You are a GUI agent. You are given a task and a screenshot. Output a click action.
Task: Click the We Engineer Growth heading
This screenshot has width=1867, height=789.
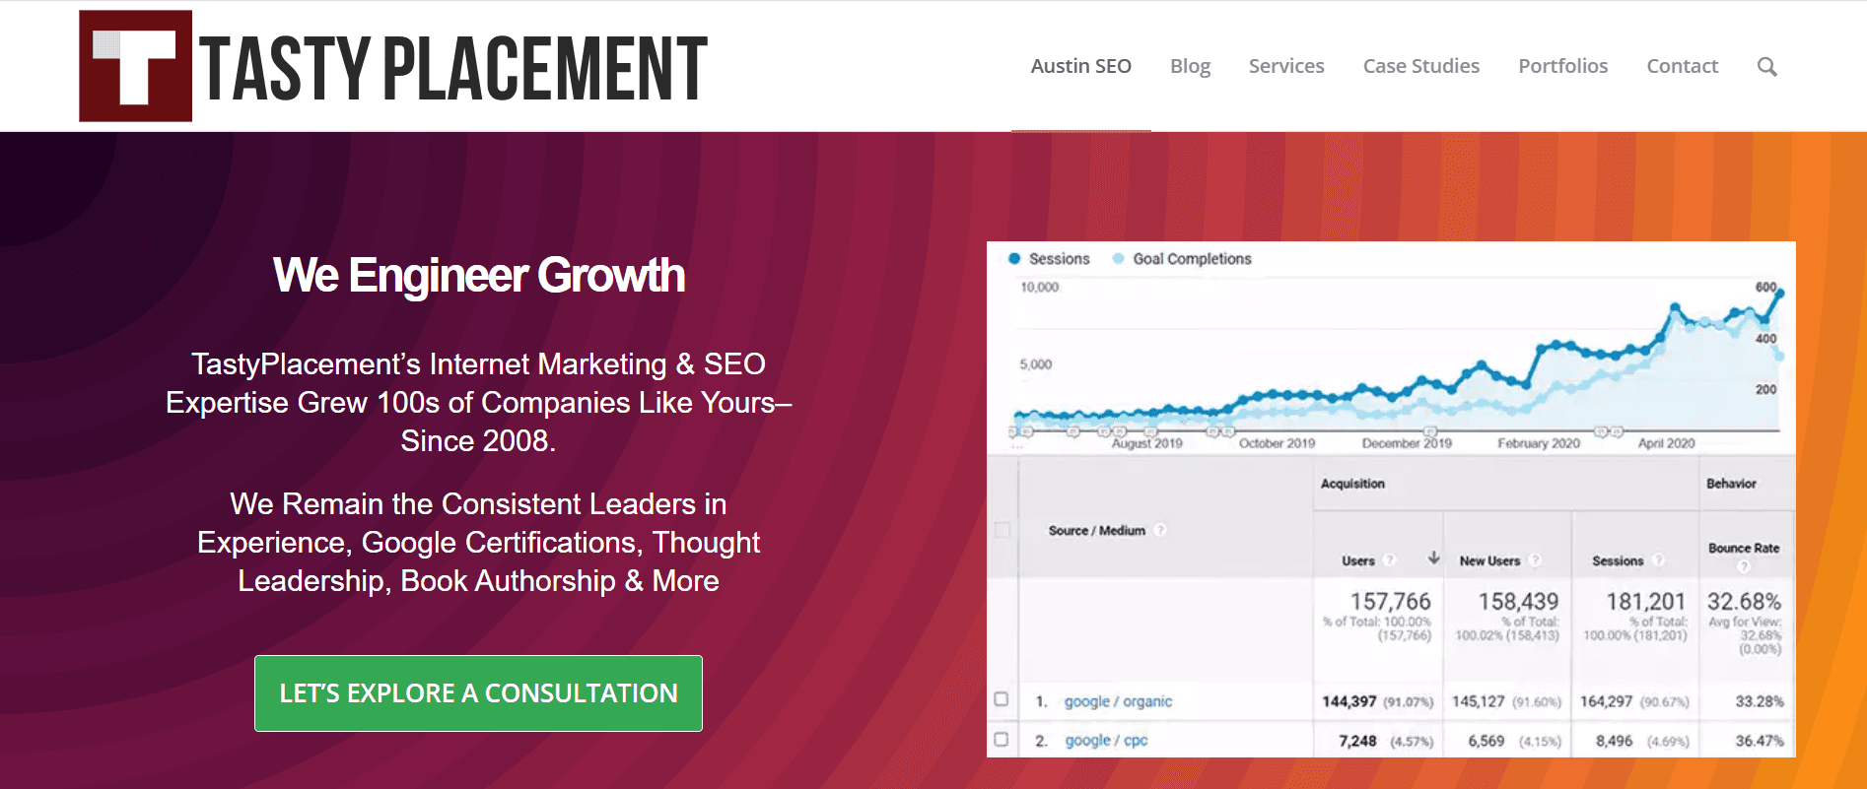[479, 275]
